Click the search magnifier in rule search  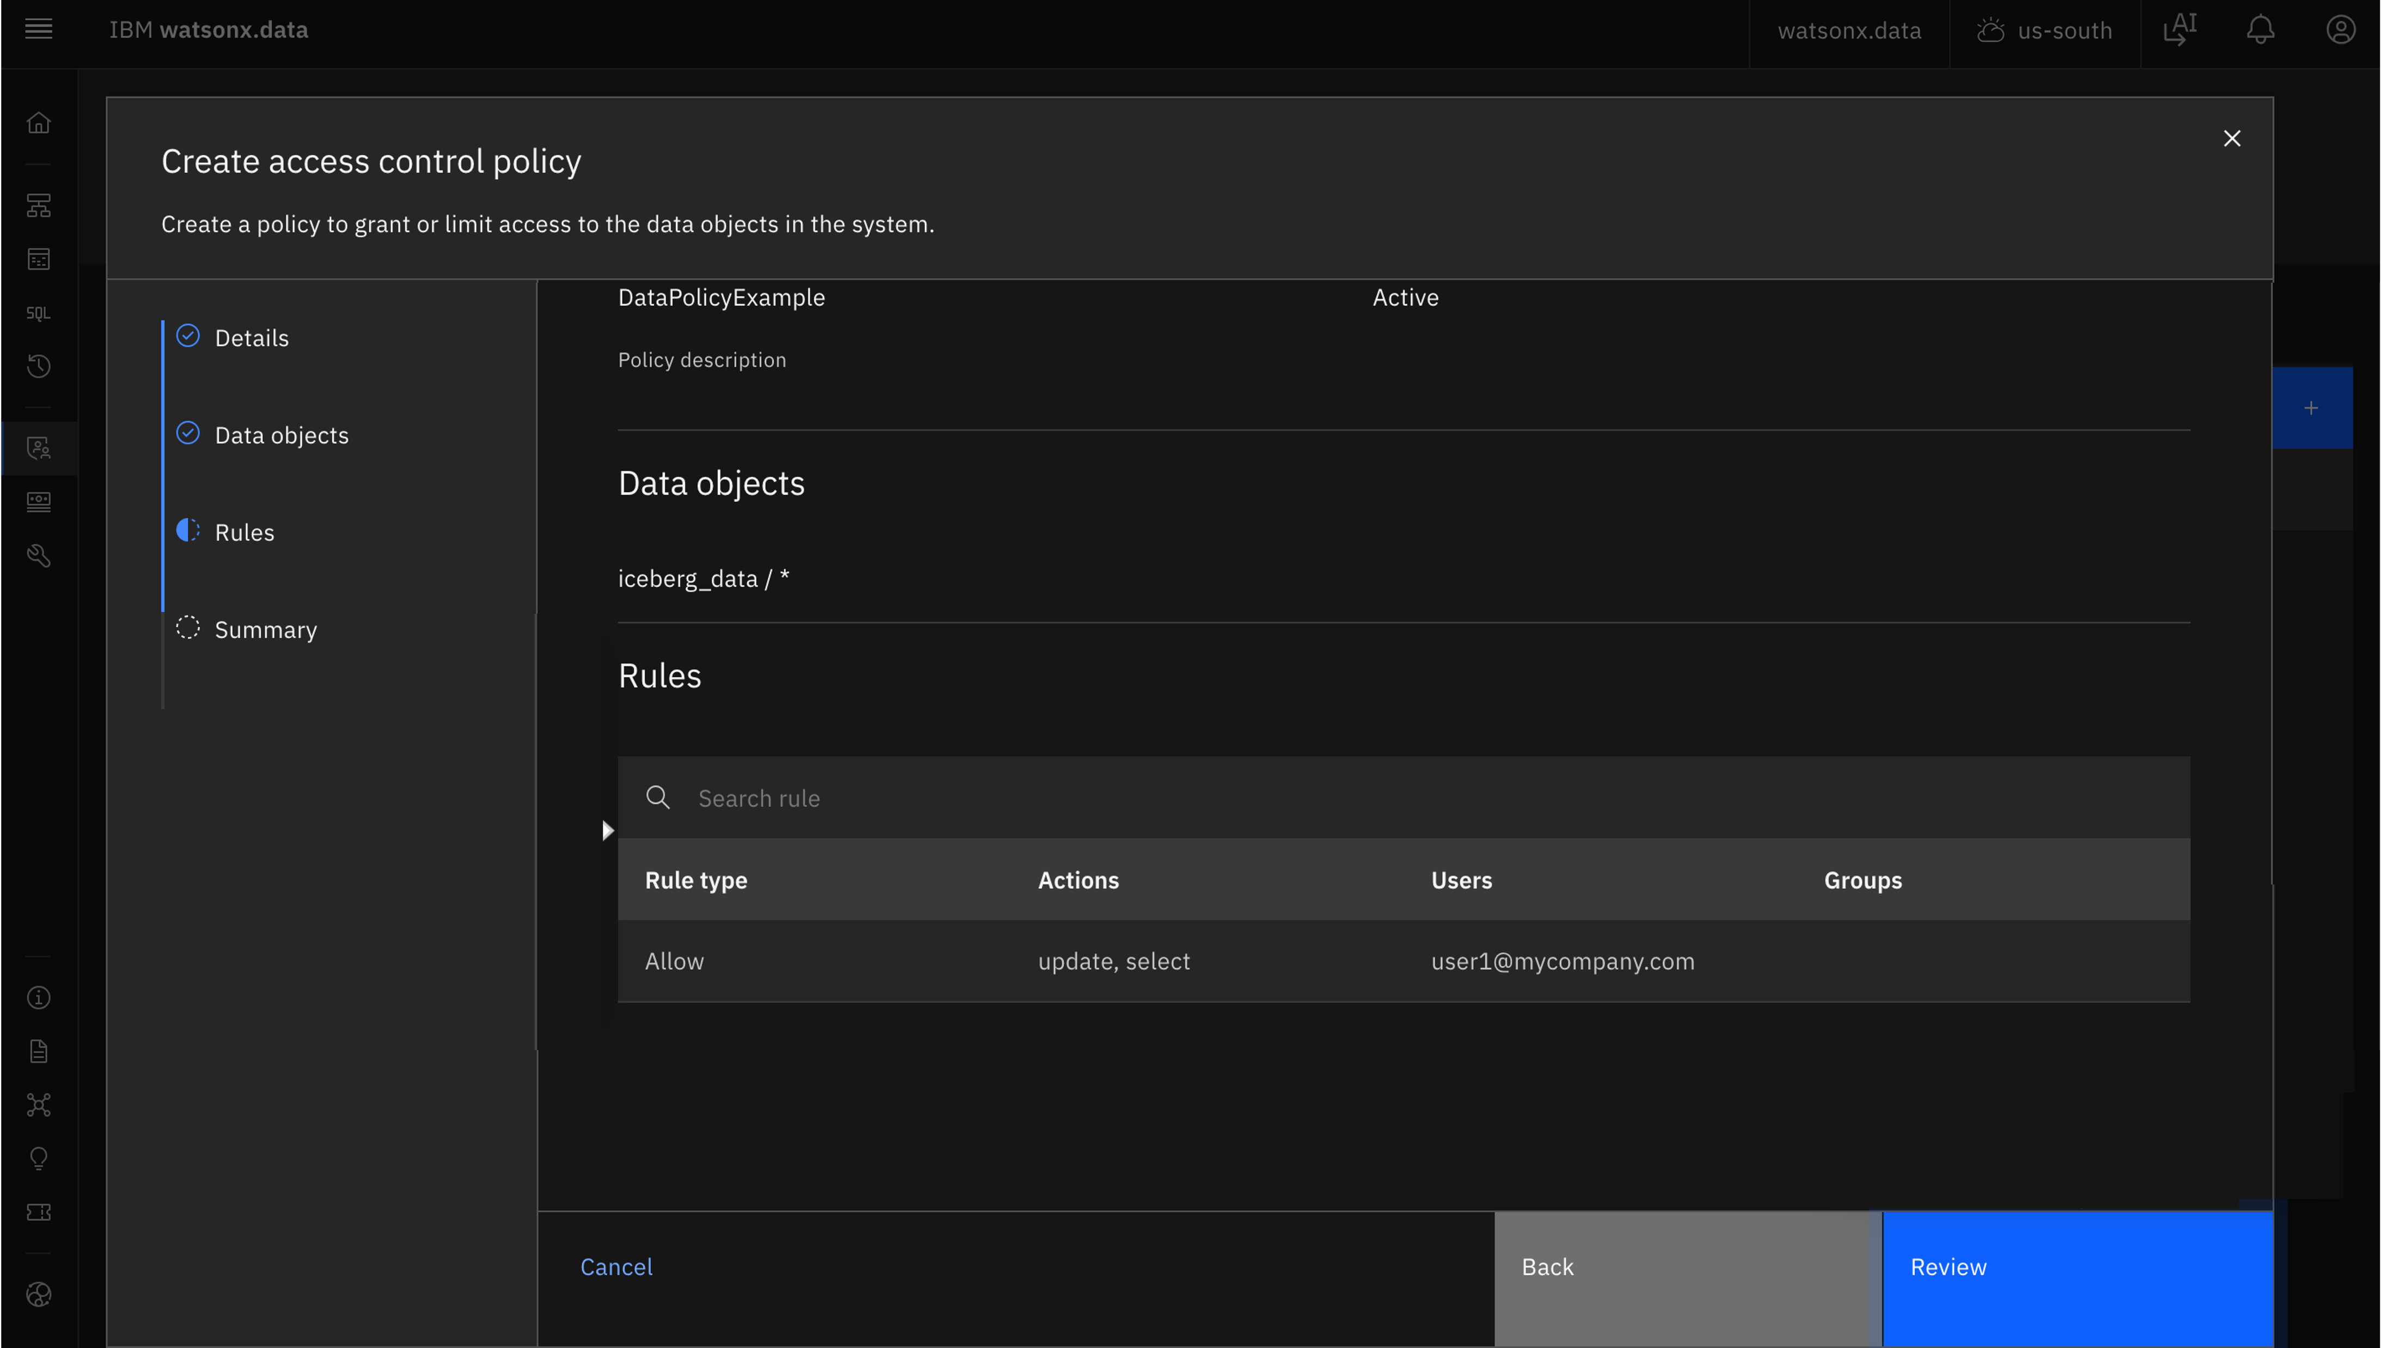coord(657,797)
